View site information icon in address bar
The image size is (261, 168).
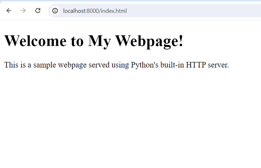[55, 11]
